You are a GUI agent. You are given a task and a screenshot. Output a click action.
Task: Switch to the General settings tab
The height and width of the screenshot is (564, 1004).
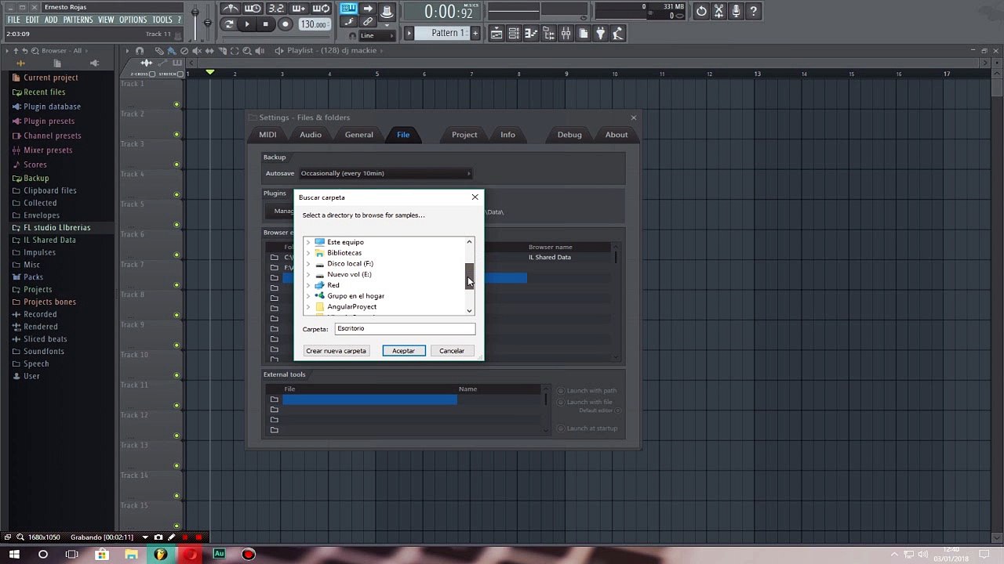[x=359, y=135]
